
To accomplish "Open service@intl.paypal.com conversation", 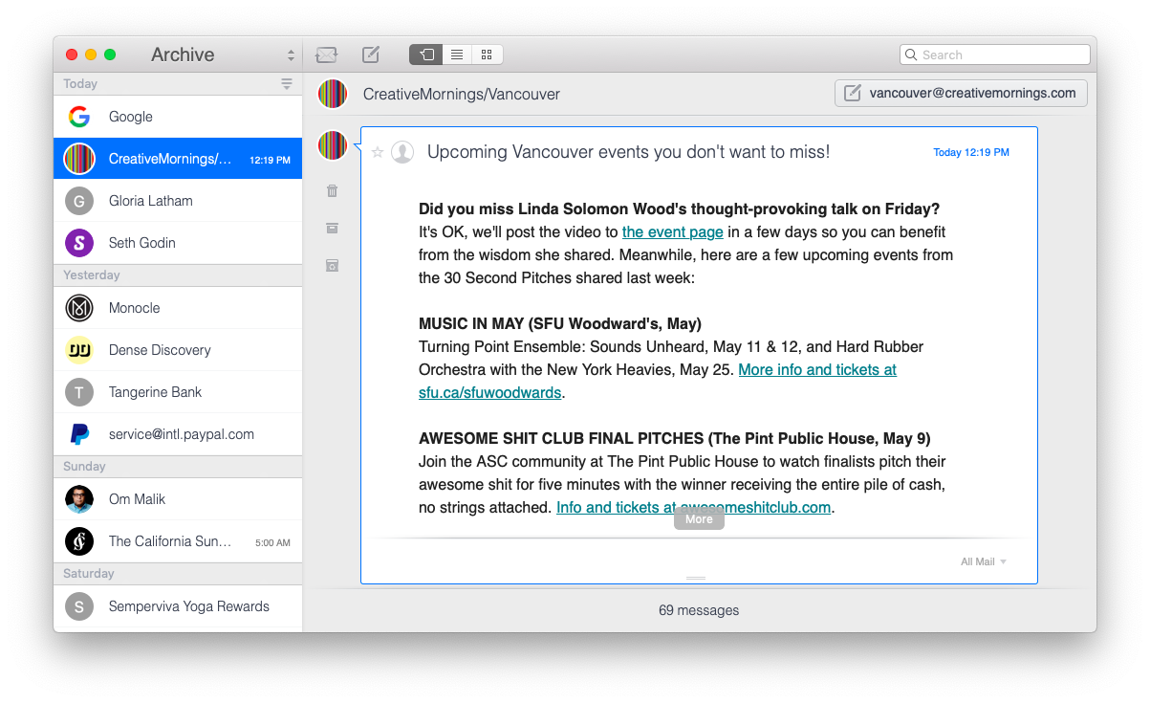I will (x=178, y=434).
